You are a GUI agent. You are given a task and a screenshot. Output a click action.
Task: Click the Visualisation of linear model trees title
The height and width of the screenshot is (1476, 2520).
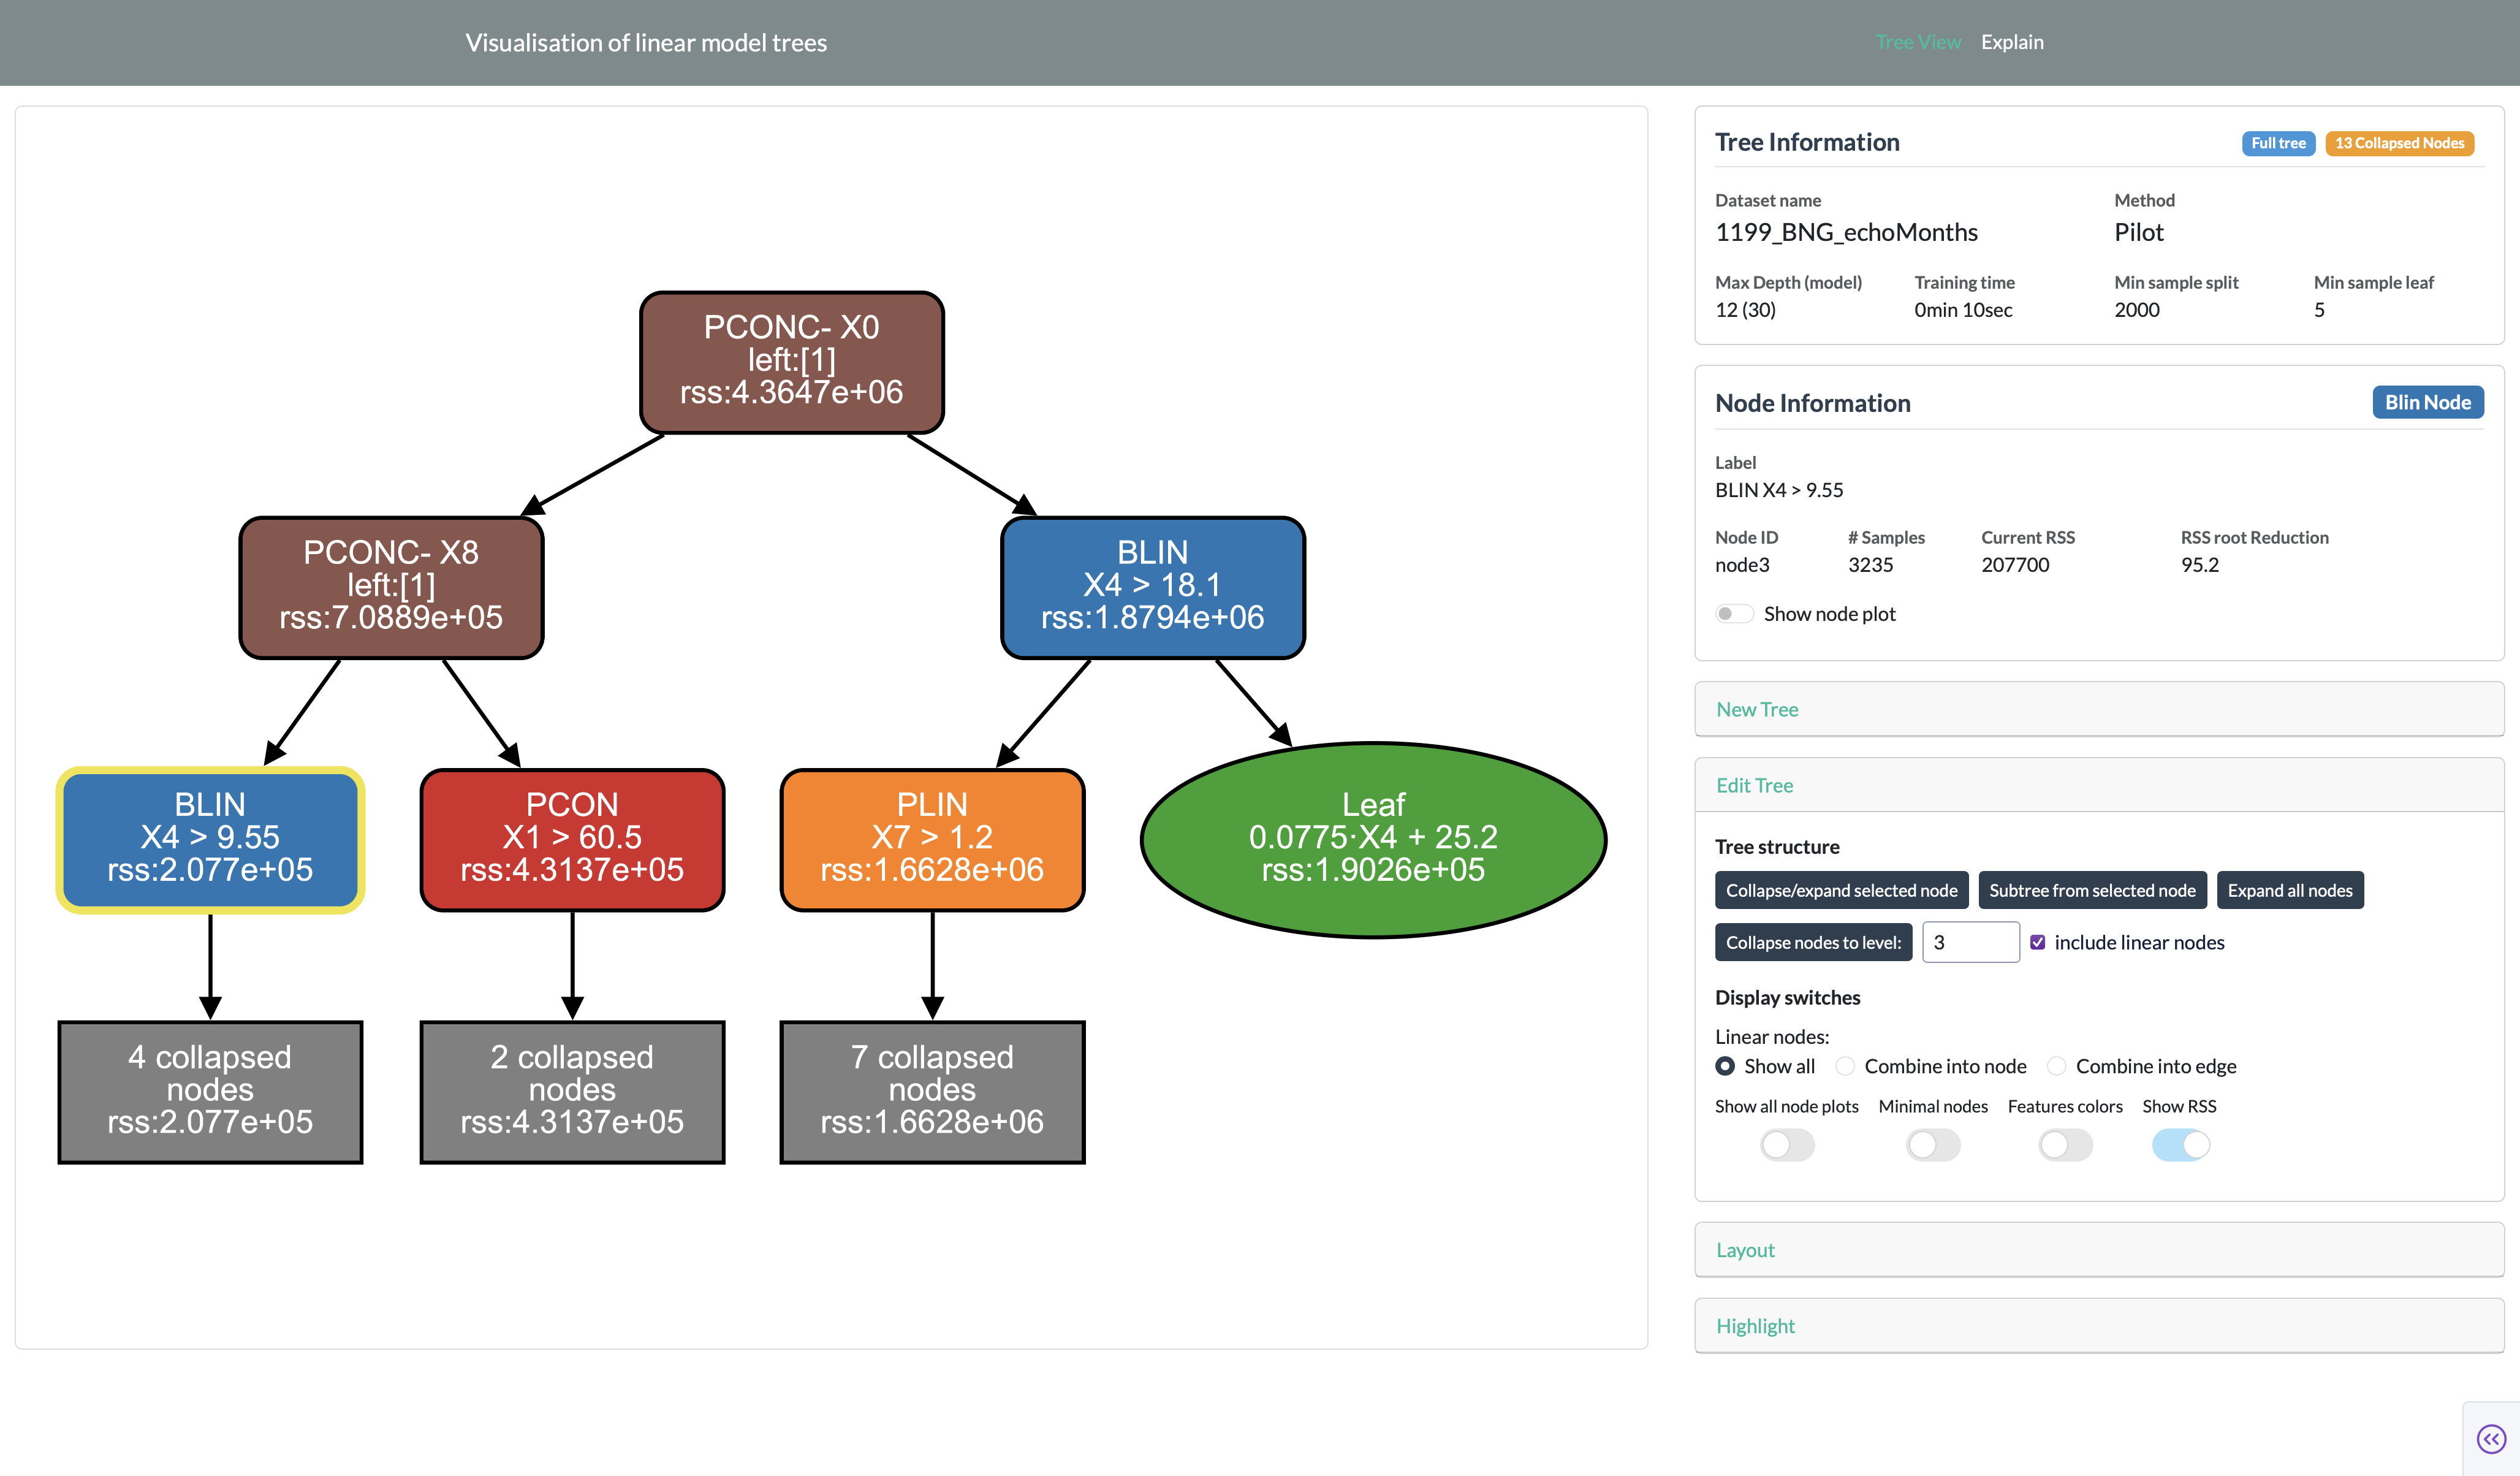tap(646, 43)
